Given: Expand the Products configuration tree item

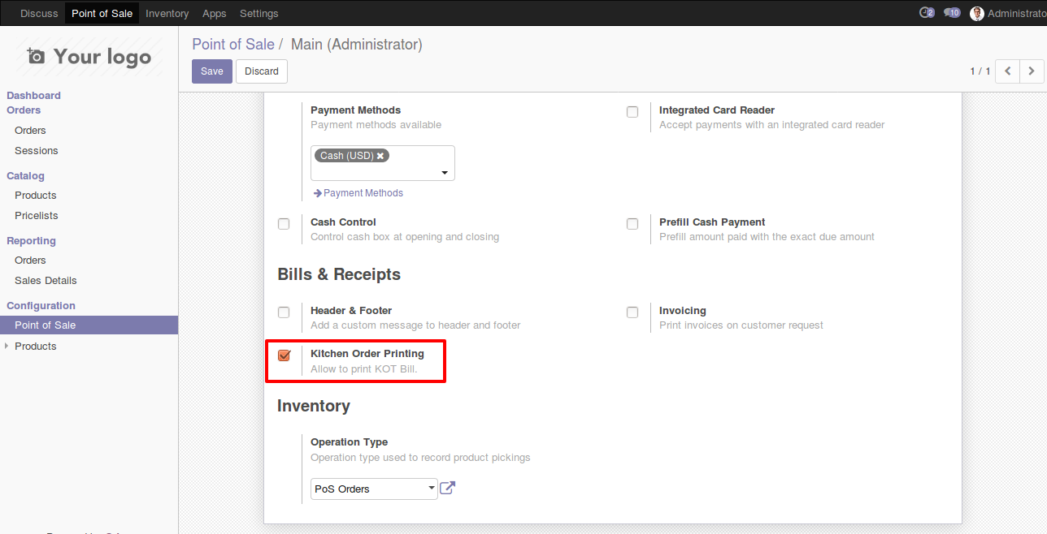Looking at the screenshot, I should click(x=7, y=347).
